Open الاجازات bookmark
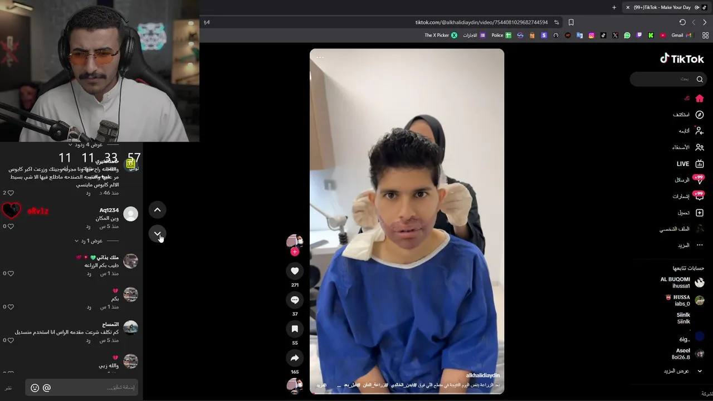Viewport: 713px width, 401px height. click(474, 35)
